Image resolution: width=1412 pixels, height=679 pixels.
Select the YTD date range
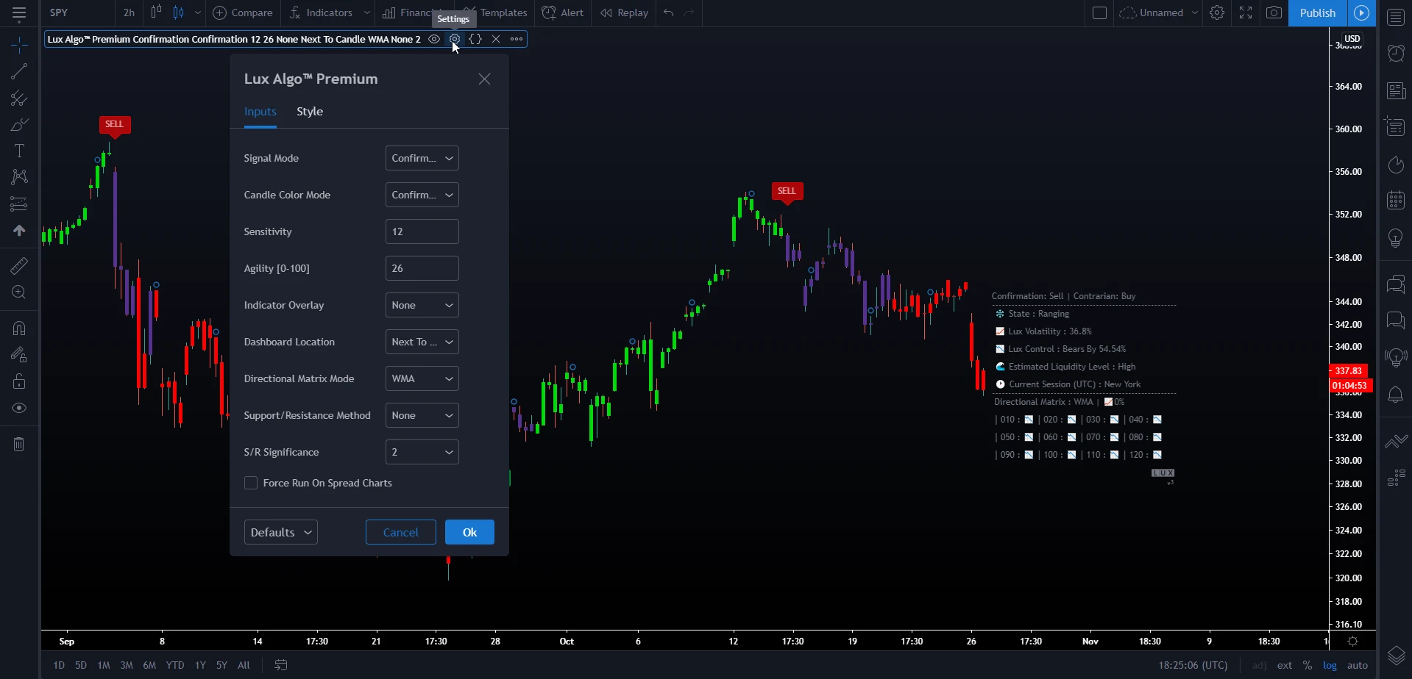pyautogui.click(x=175, y=665)
